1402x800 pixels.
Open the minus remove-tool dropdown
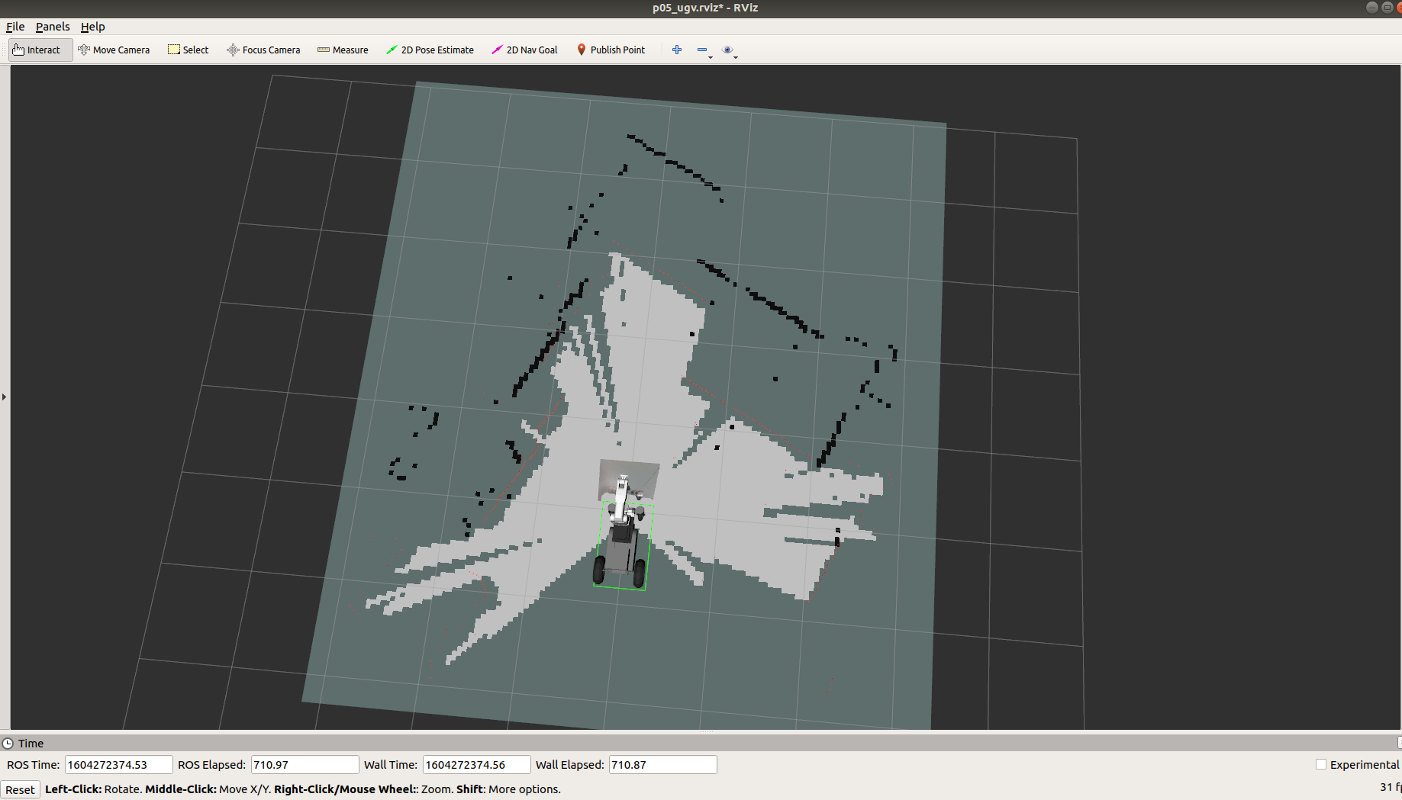[x=704, y=50]
